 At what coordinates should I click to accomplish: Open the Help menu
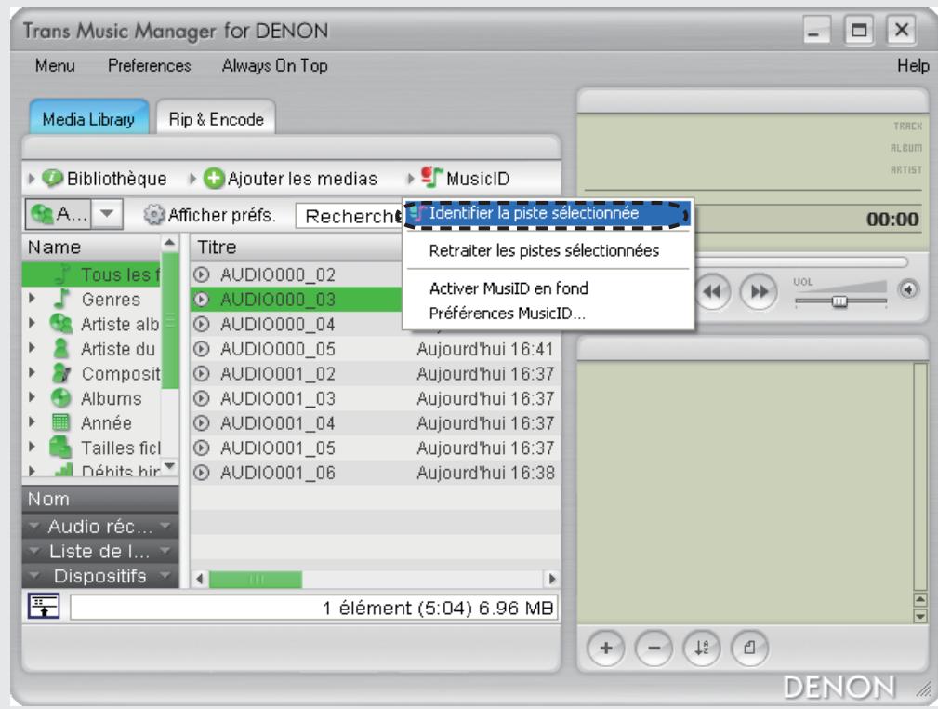pos(912,65)
